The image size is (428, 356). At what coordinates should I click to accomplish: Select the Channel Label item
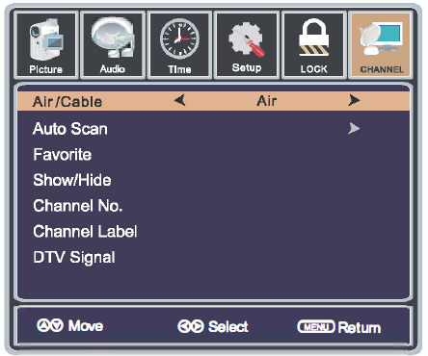point(85,231)
